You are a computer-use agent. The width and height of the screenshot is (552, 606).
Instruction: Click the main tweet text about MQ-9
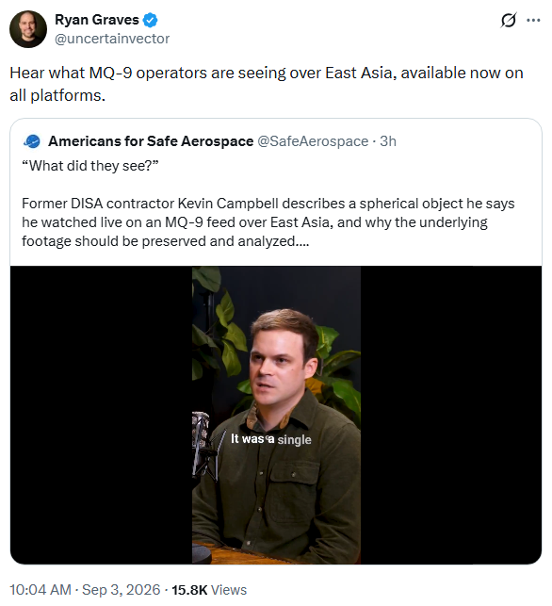[x=267, y=84]
